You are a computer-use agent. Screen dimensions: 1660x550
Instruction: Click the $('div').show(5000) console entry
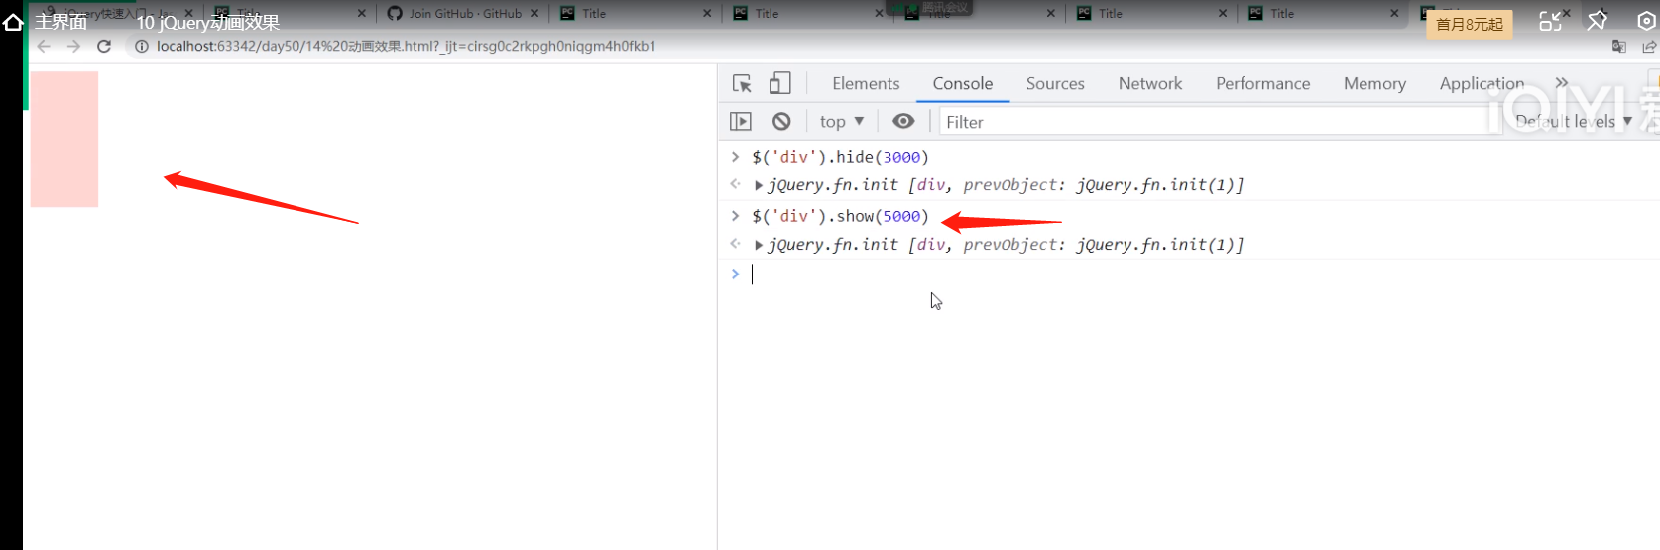tap(840, 216)
